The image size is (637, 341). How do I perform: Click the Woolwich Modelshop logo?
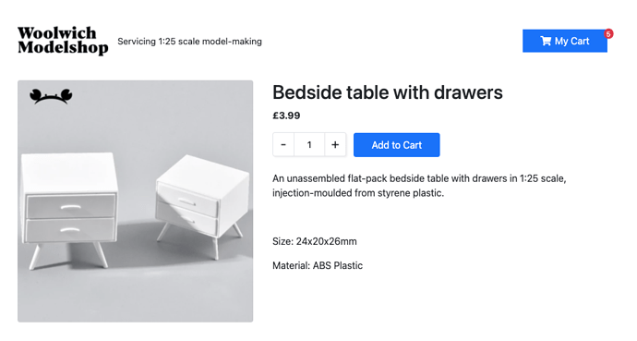coord(63,41)
